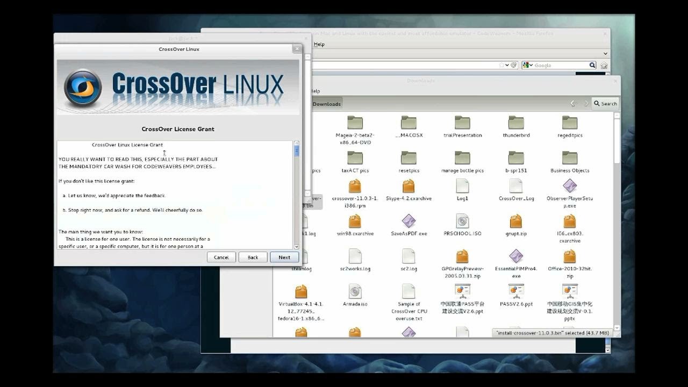Go forward in the Downloads file manager

[586, 103]
